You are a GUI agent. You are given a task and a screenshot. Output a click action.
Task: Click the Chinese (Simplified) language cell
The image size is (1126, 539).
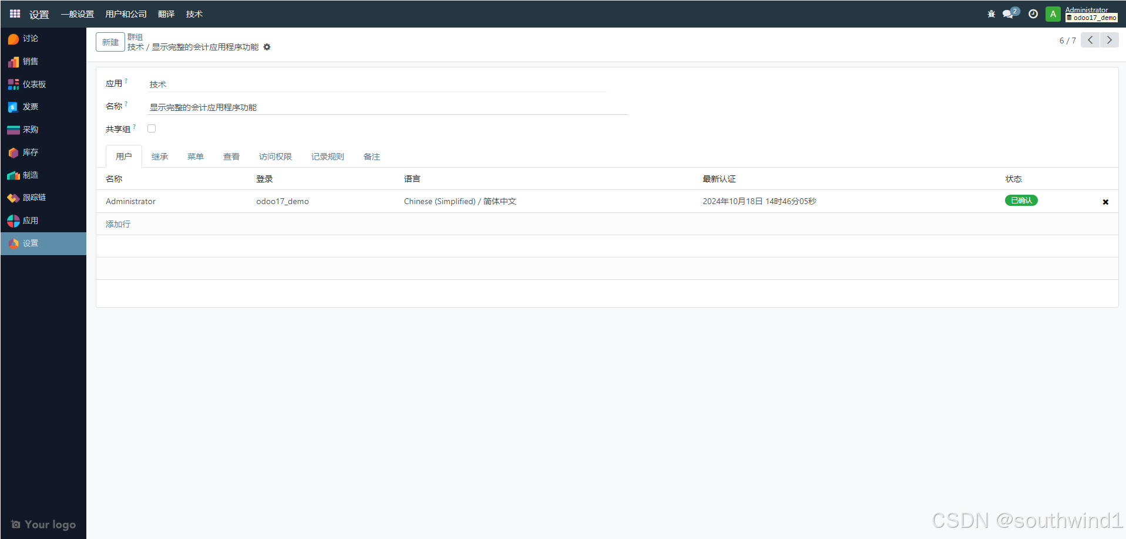coord(460,201)
